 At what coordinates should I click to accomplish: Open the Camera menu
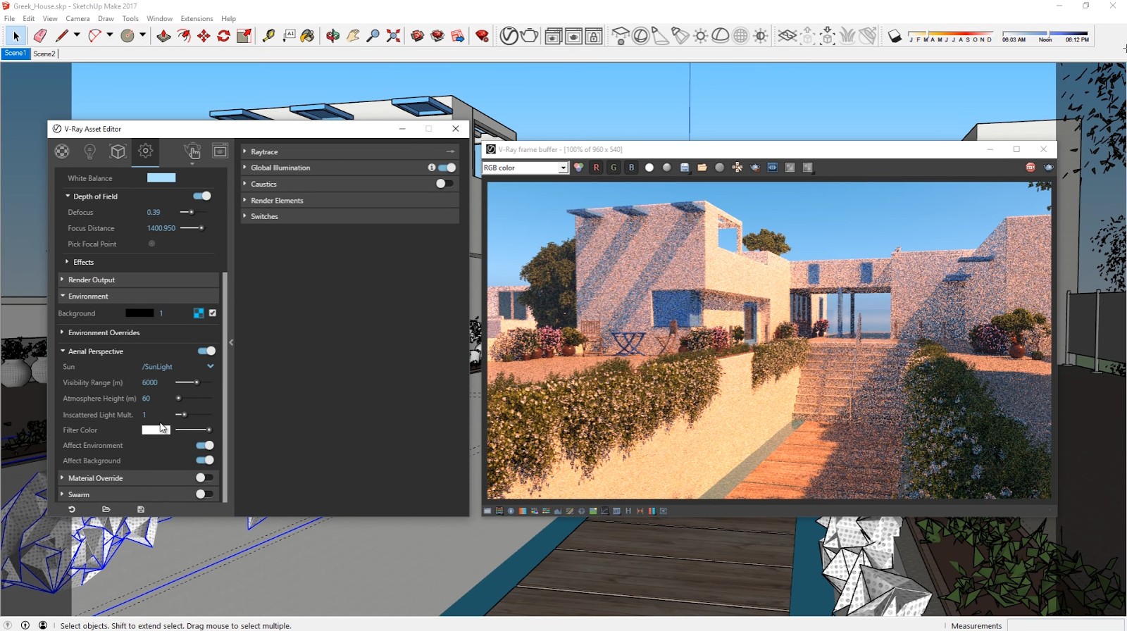click(x=77, y=18)
